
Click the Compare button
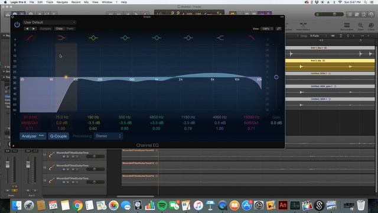45,28
